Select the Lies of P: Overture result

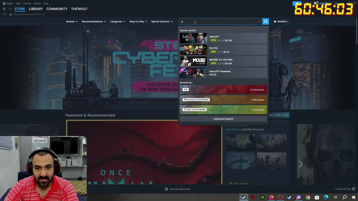coord(223,73)
